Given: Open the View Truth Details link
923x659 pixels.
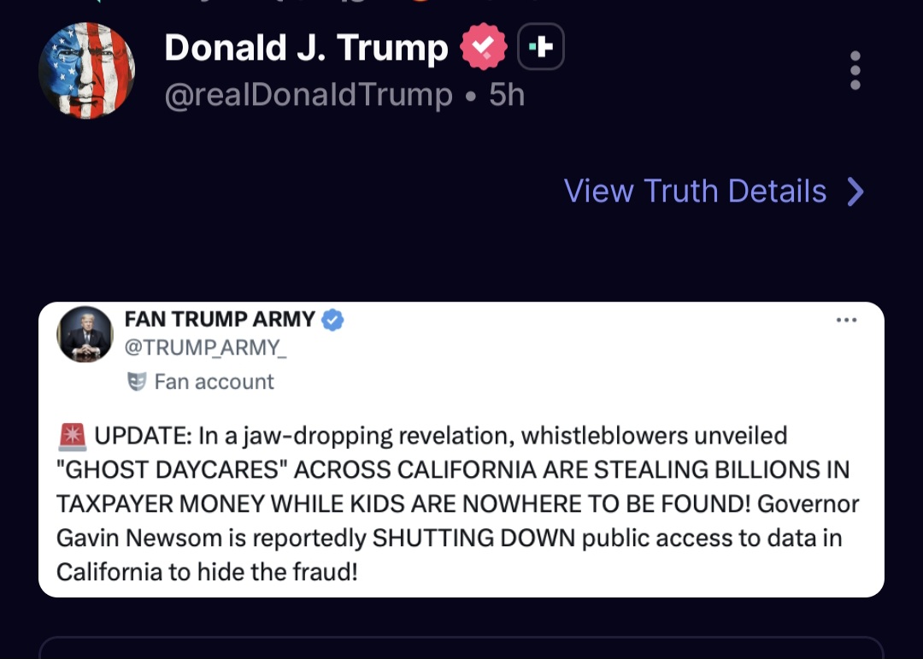Looking at the screenshot, I should tap(694, 191).
